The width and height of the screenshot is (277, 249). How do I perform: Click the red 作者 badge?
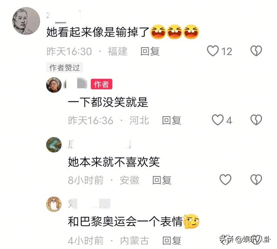pyautogui.click(x=101, y=84)
